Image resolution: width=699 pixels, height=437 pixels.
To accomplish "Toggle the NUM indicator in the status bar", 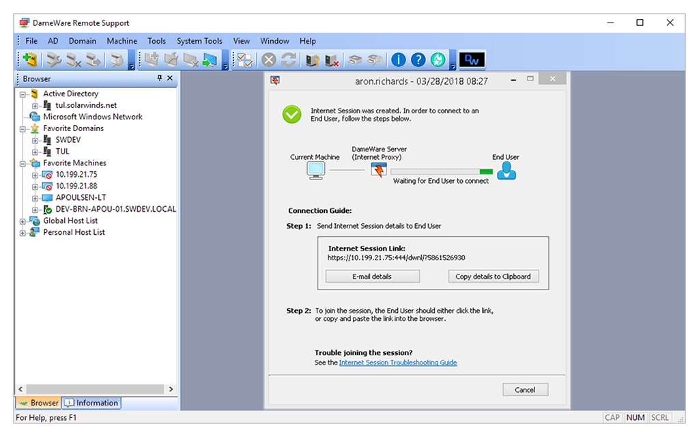I will coord(636,417).
